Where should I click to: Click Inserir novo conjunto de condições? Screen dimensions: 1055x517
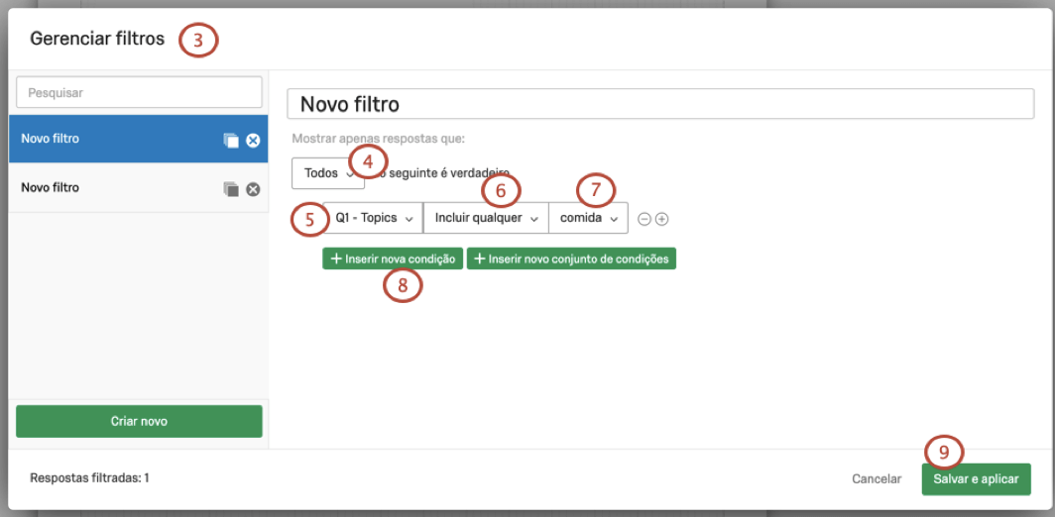pyautogui.click(x=571, y=259)
